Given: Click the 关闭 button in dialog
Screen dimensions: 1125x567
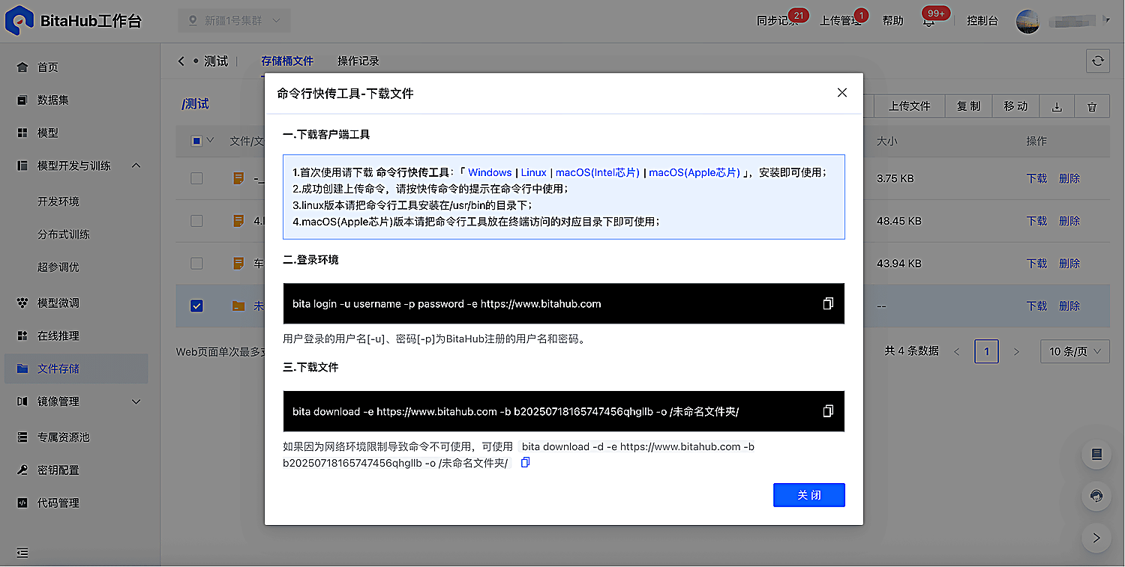Looking at the screenshot, I should coord(809,495).
